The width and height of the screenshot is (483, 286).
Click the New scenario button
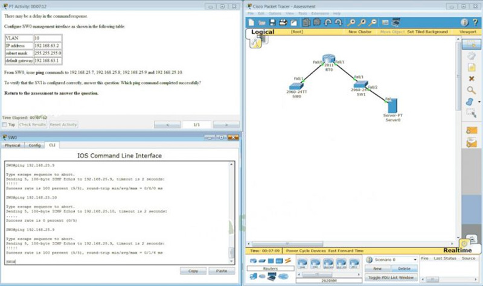pos(378,269)
